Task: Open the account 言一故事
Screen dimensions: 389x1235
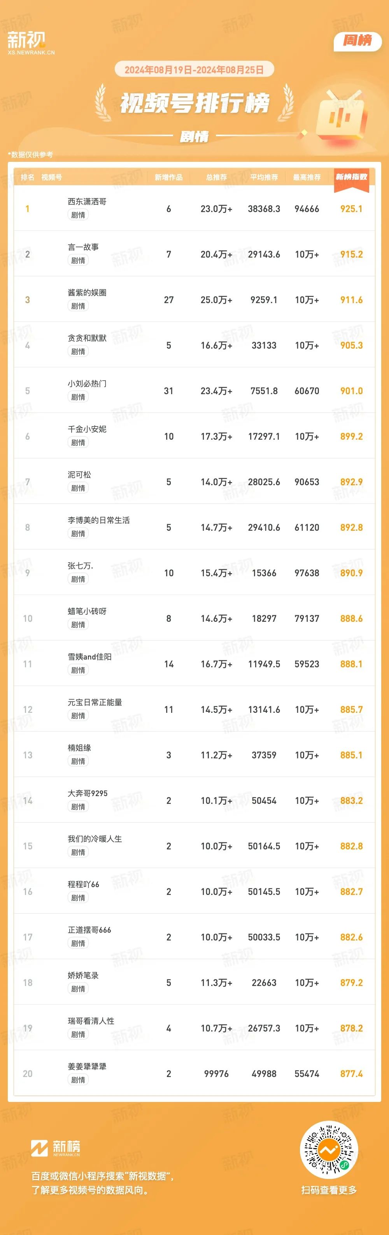Action: point(83,247)
